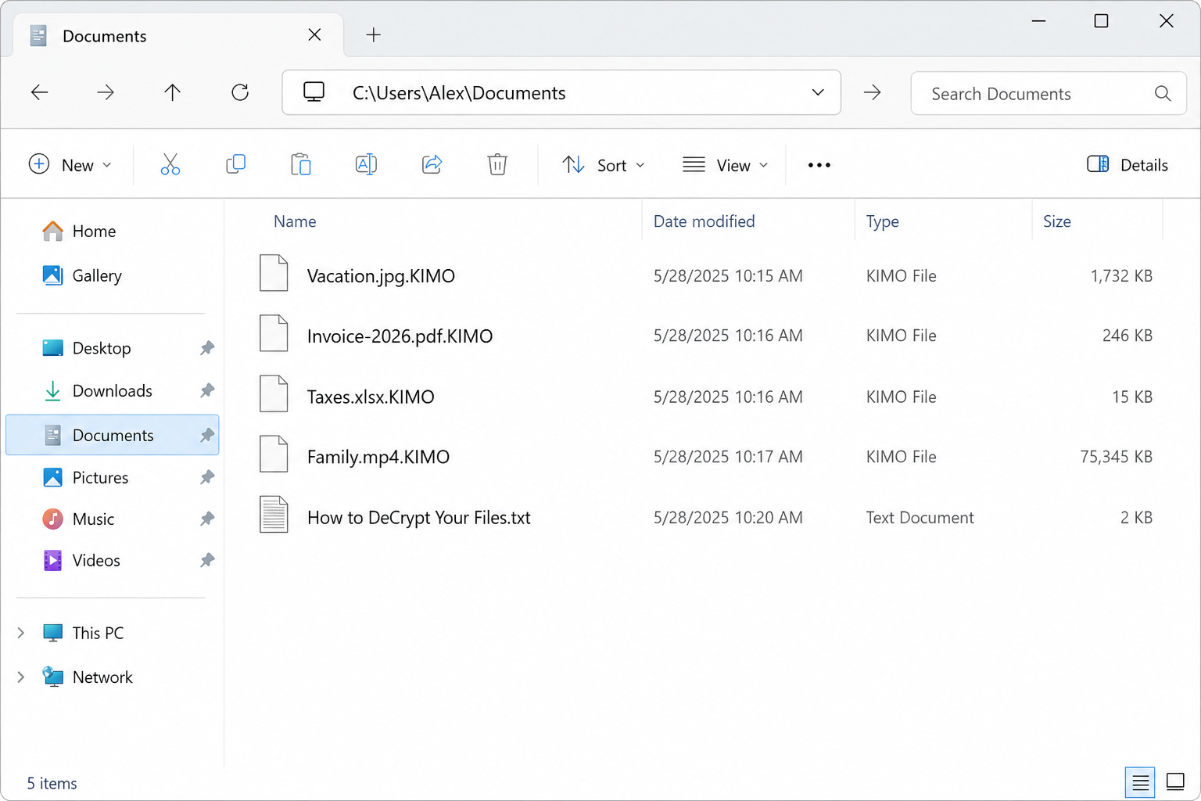Unpin Desktop using its pin icon
Viewport: 1201px width, 801px height.
click(207, 348)
